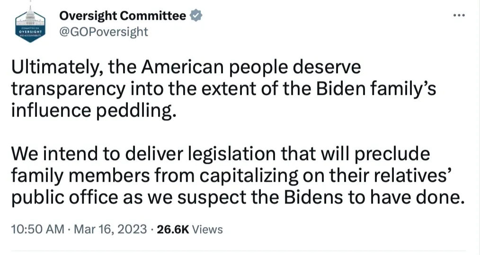The width and height of the screenshot is (480, 255).
Task: Click the word legislation in the tweet
Action: coord(231,154)
